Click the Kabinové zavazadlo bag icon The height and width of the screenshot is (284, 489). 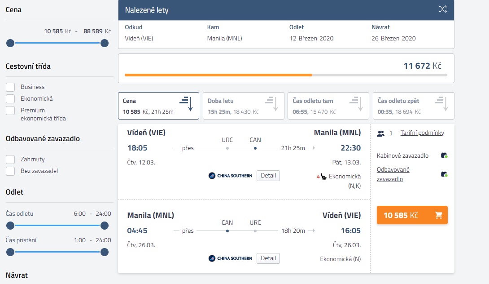pos(444,155)
